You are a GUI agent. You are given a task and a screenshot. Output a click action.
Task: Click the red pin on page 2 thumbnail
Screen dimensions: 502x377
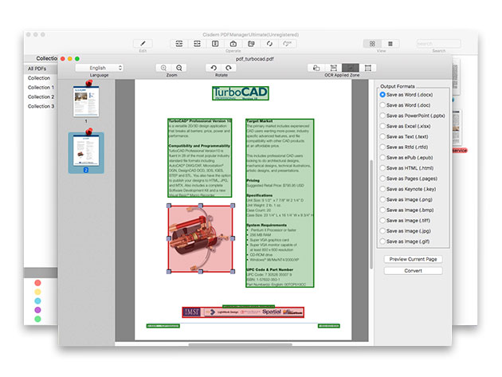(x=89, y=132)
